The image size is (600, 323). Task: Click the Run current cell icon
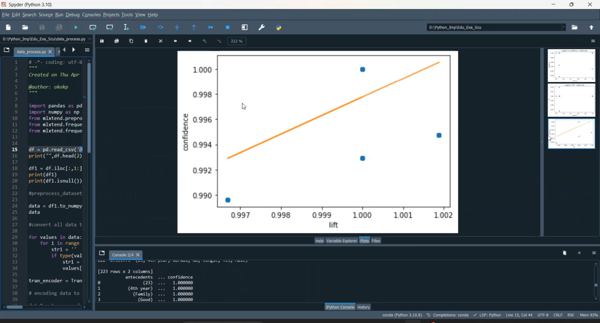click(x=93, y=28)
